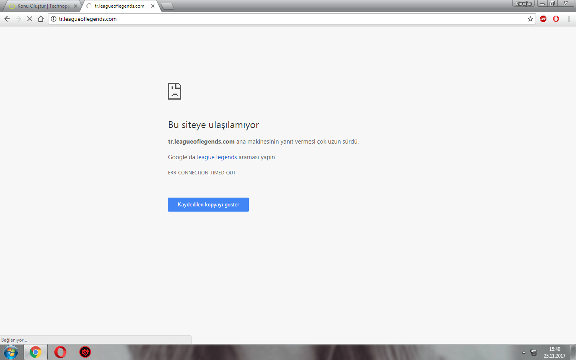Open the Windows Start menu

11,352
